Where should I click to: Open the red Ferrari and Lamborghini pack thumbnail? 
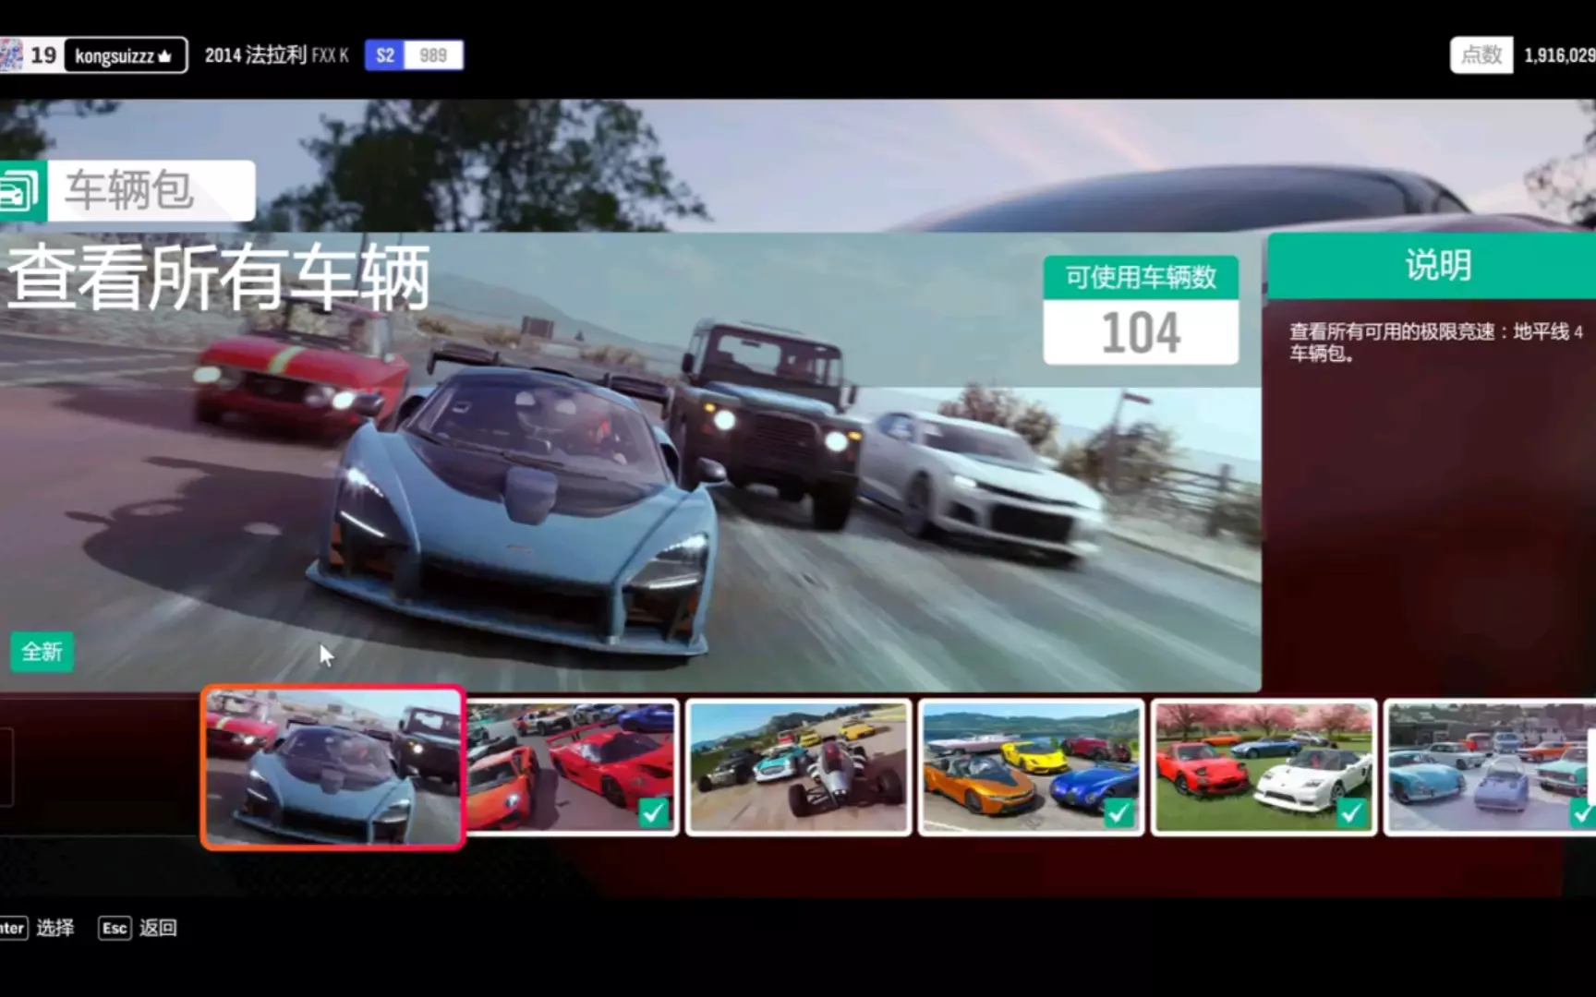coord(573,768)
